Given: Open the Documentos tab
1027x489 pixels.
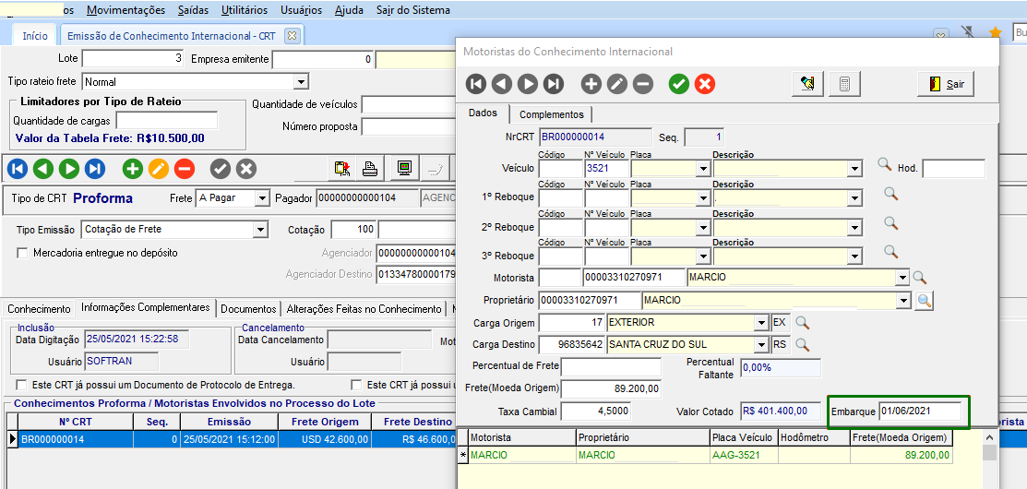Looking at the screenshot, I should 248,309.
